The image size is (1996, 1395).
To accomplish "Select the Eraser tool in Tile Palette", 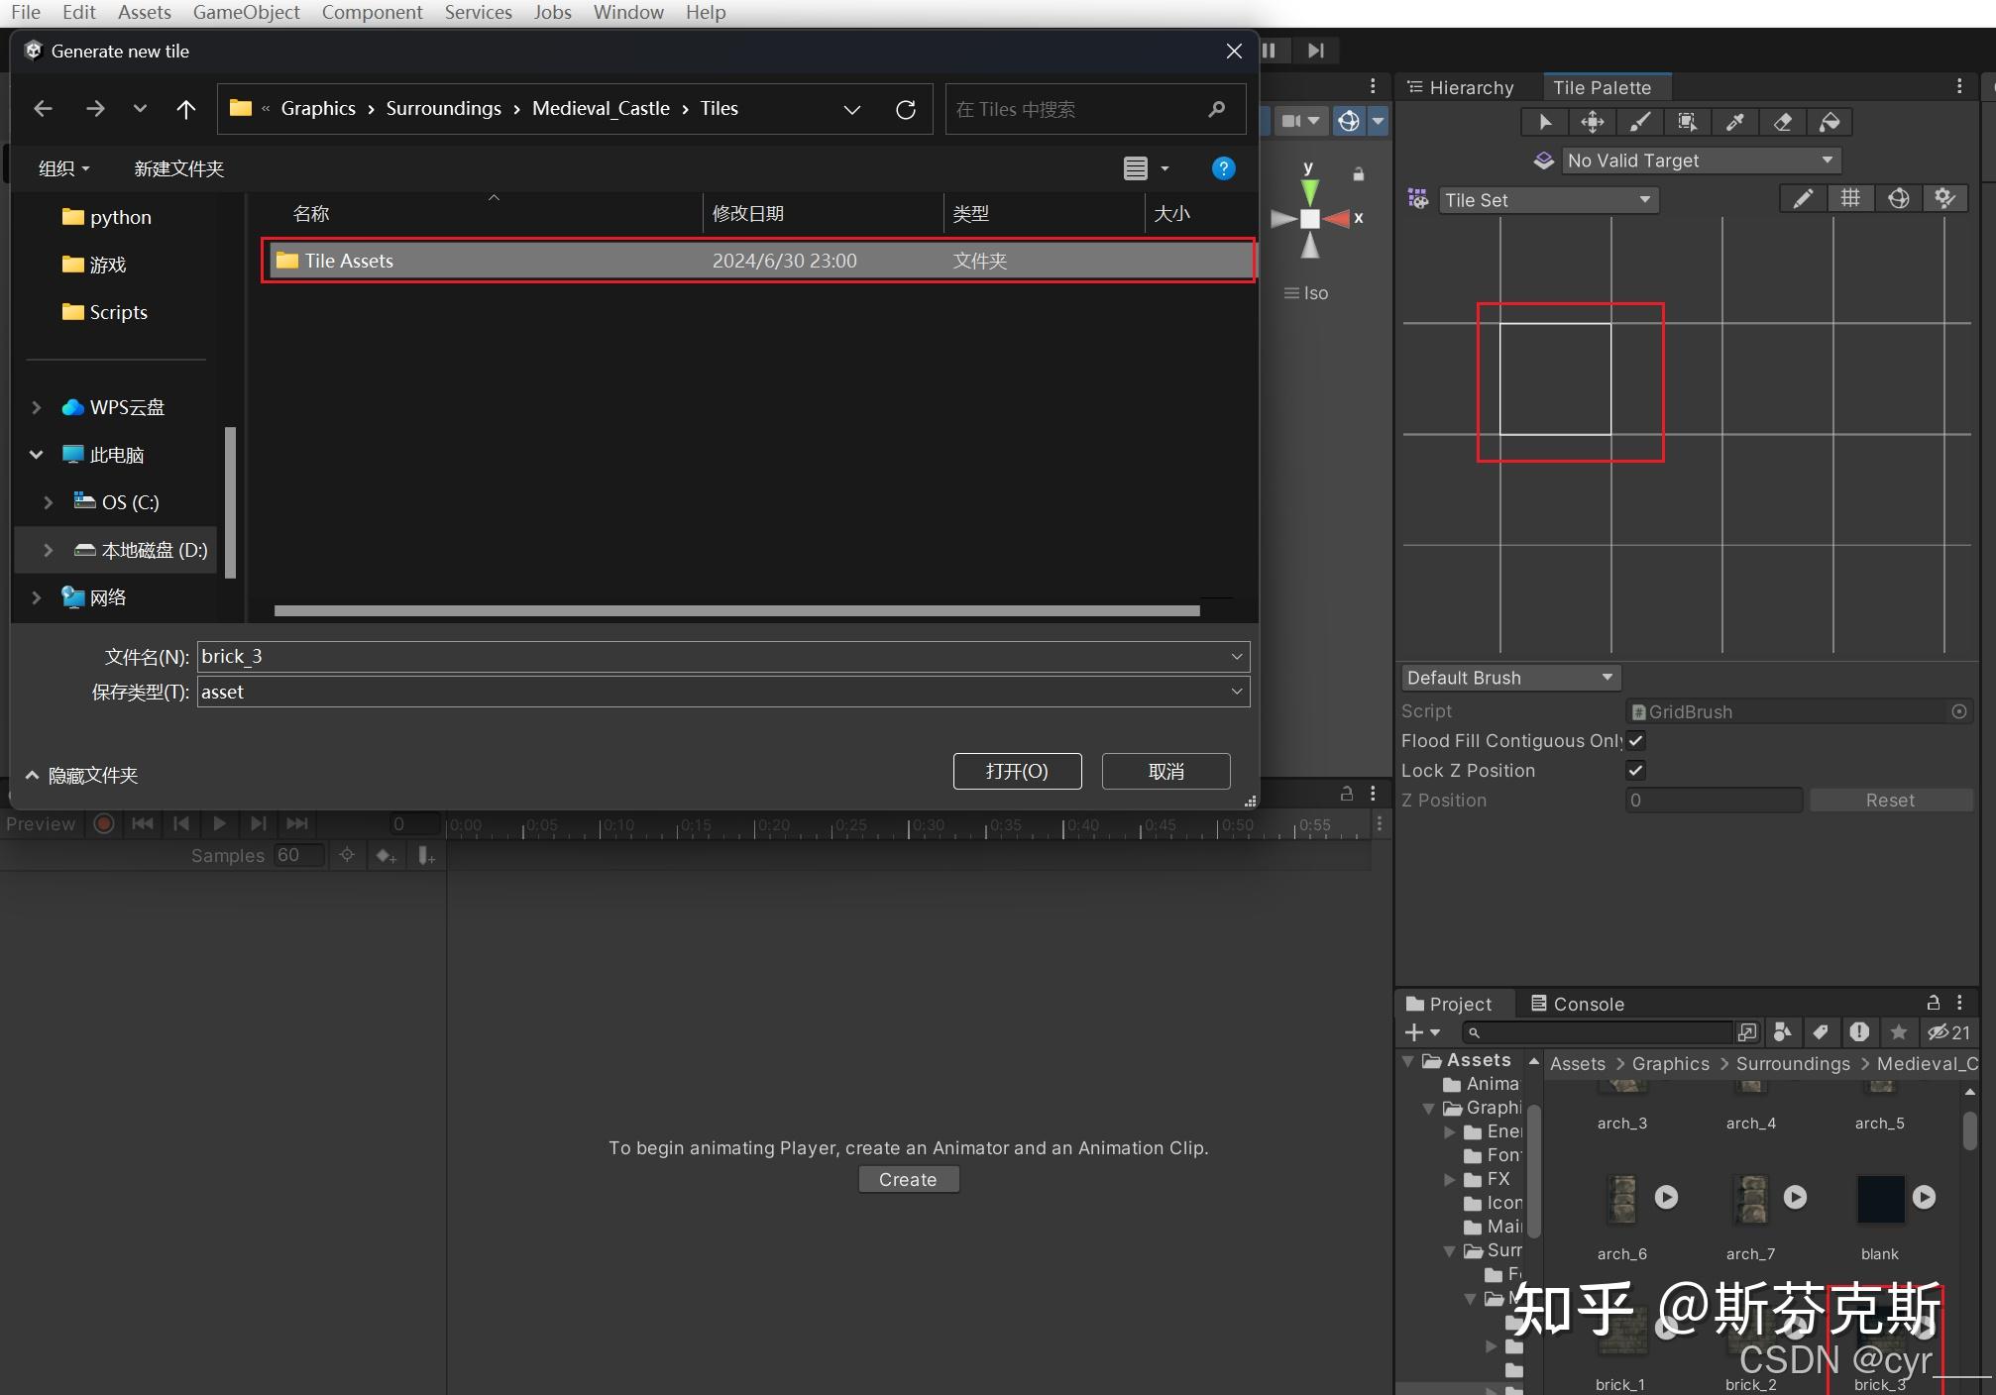I will pyautogui.click(x=1782, y=122).
